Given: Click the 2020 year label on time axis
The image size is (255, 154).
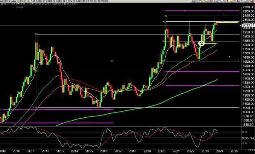Looking at the screenshot, I should pos(161,151).
